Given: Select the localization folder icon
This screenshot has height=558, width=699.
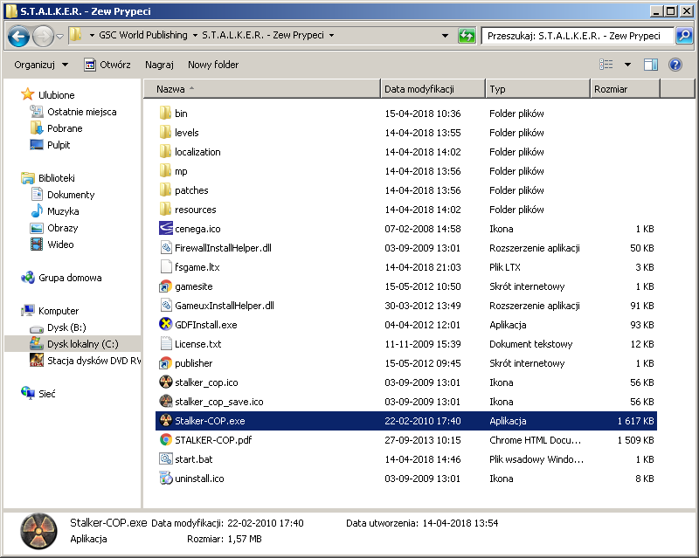Looking at the screenshot, I should 165,152.
